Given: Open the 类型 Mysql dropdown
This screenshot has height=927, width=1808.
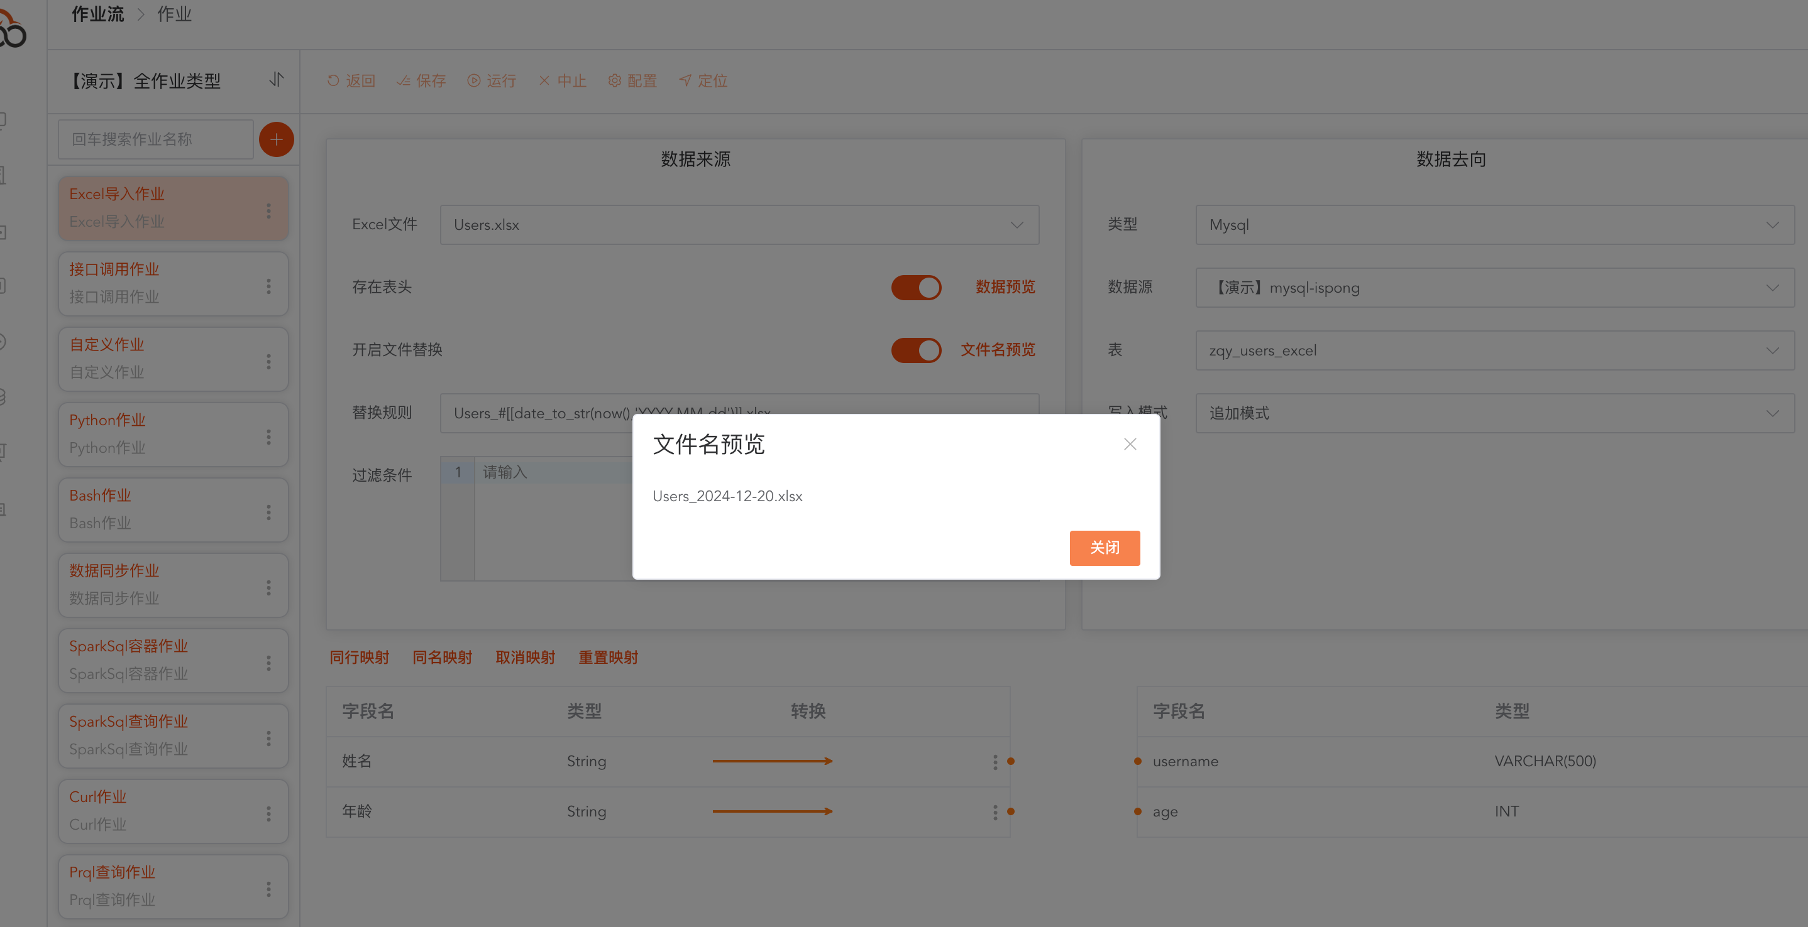Looking at the screenshot, I should pyautogui.click(x=1494, y=225).
